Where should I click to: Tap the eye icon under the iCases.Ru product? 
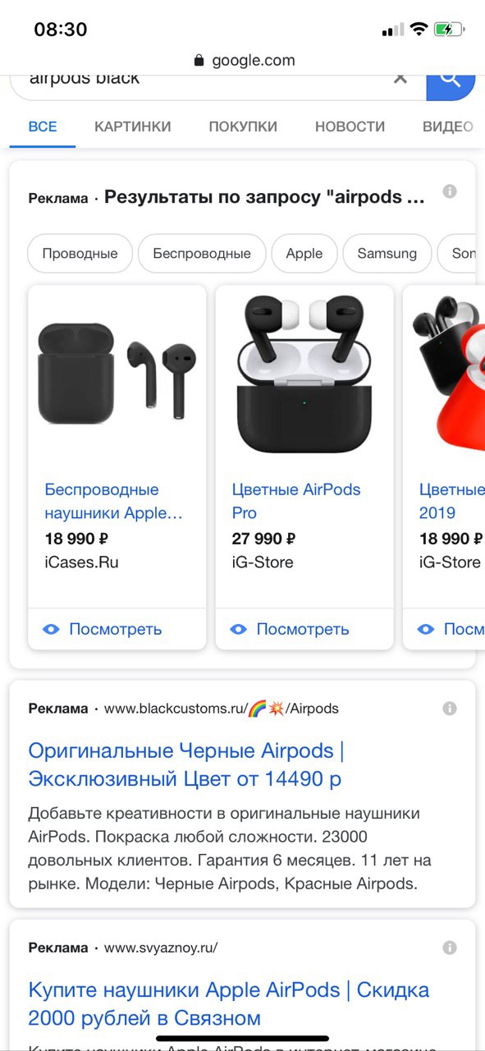point(51,630)
